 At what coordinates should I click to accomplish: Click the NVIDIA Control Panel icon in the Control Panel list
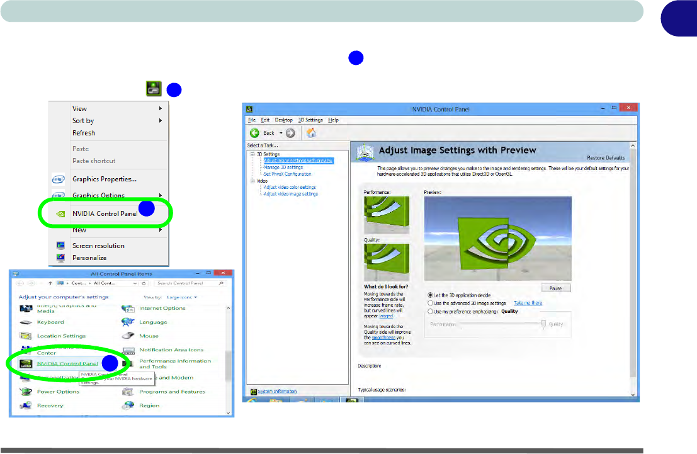coord(26,364)
